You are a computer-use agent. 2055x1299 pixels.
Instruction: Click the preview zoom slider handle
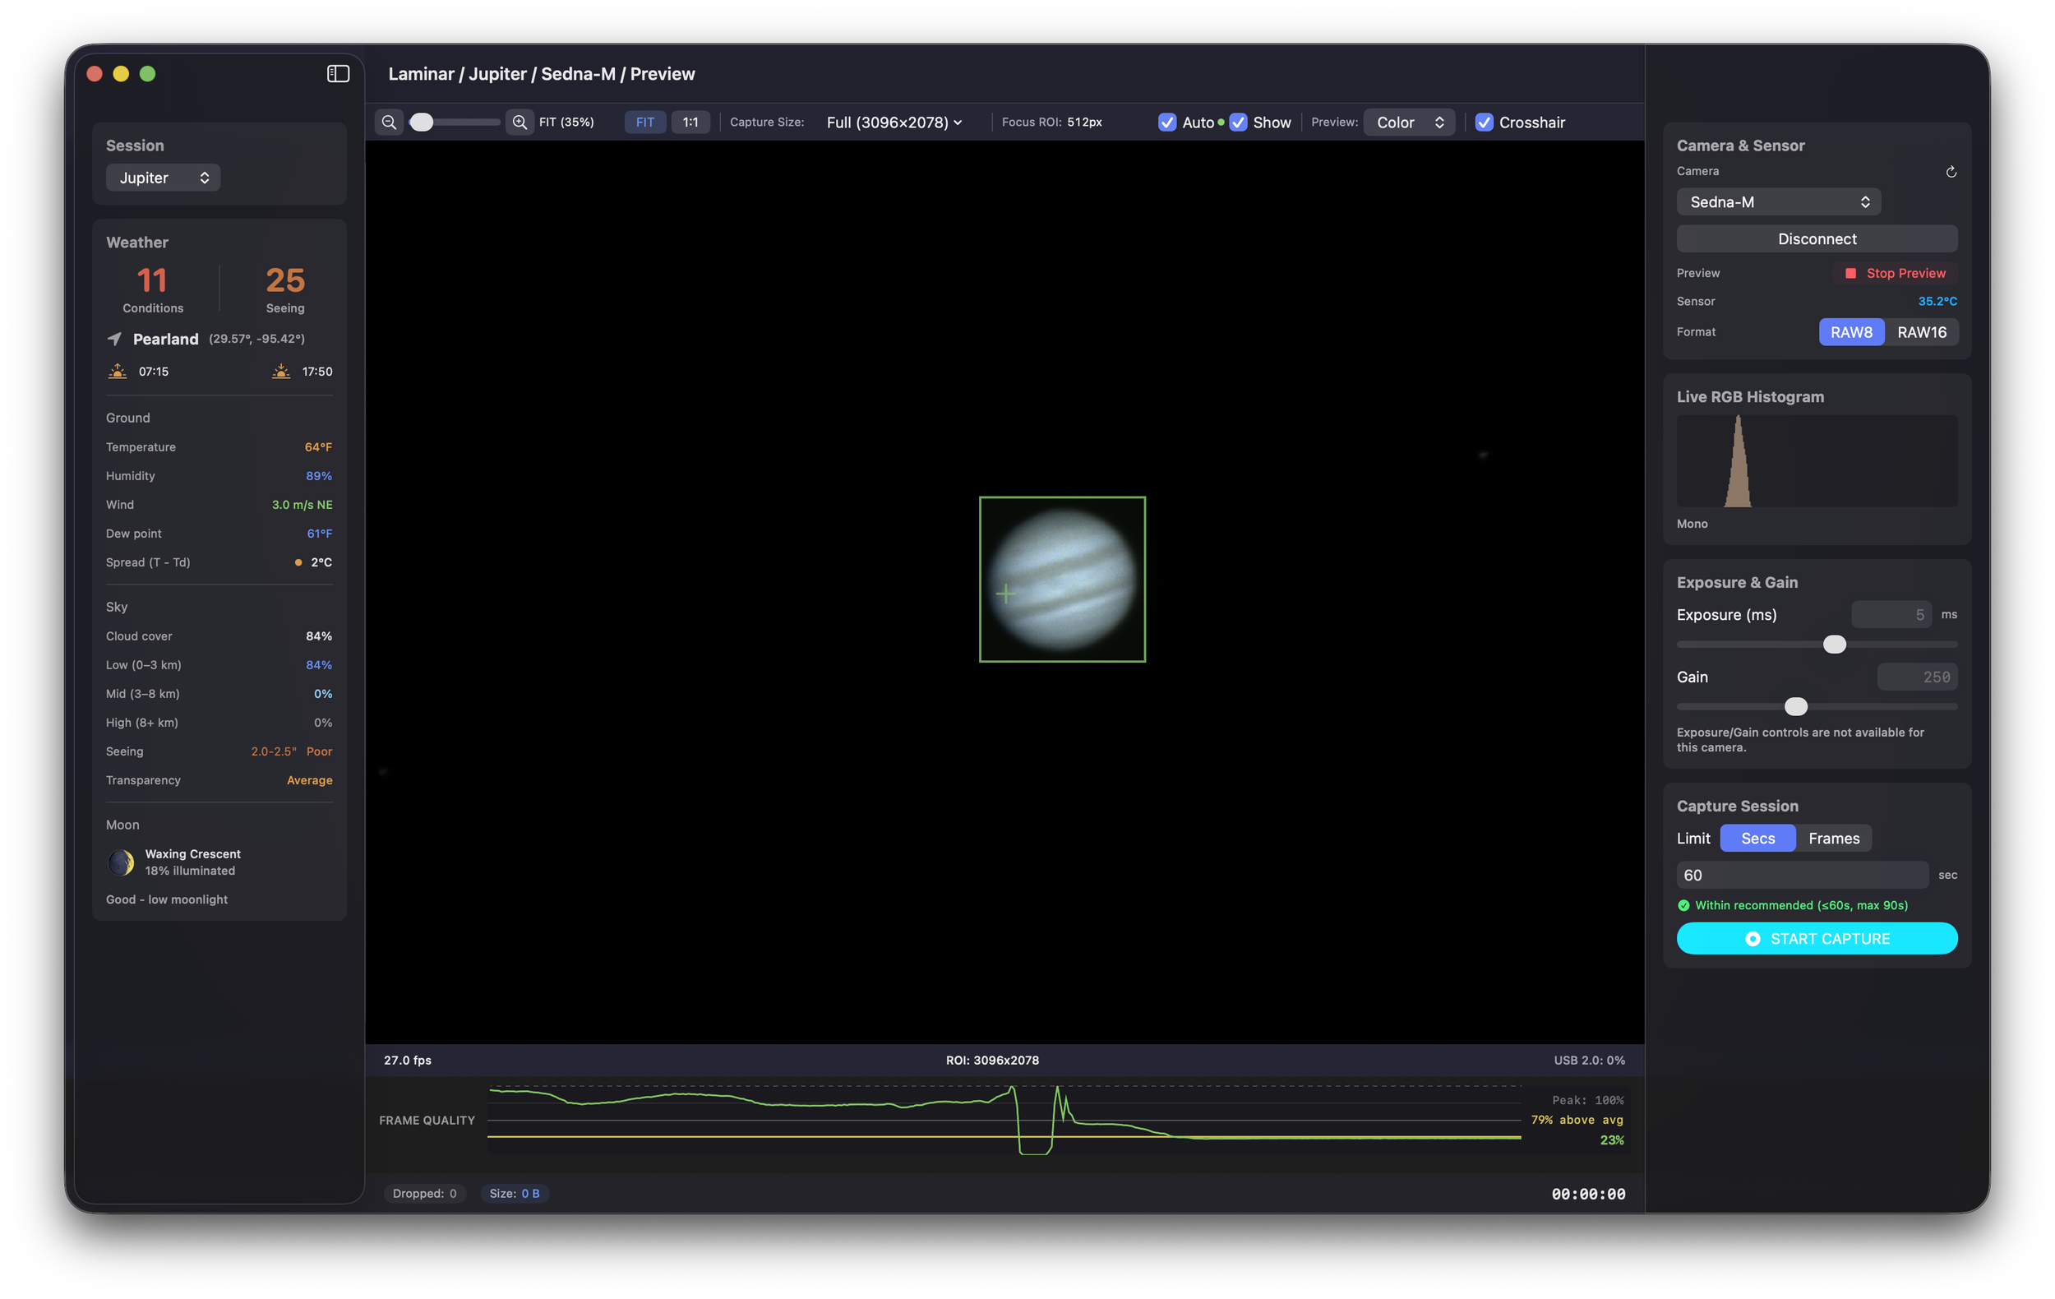click(x=422, y=122)
